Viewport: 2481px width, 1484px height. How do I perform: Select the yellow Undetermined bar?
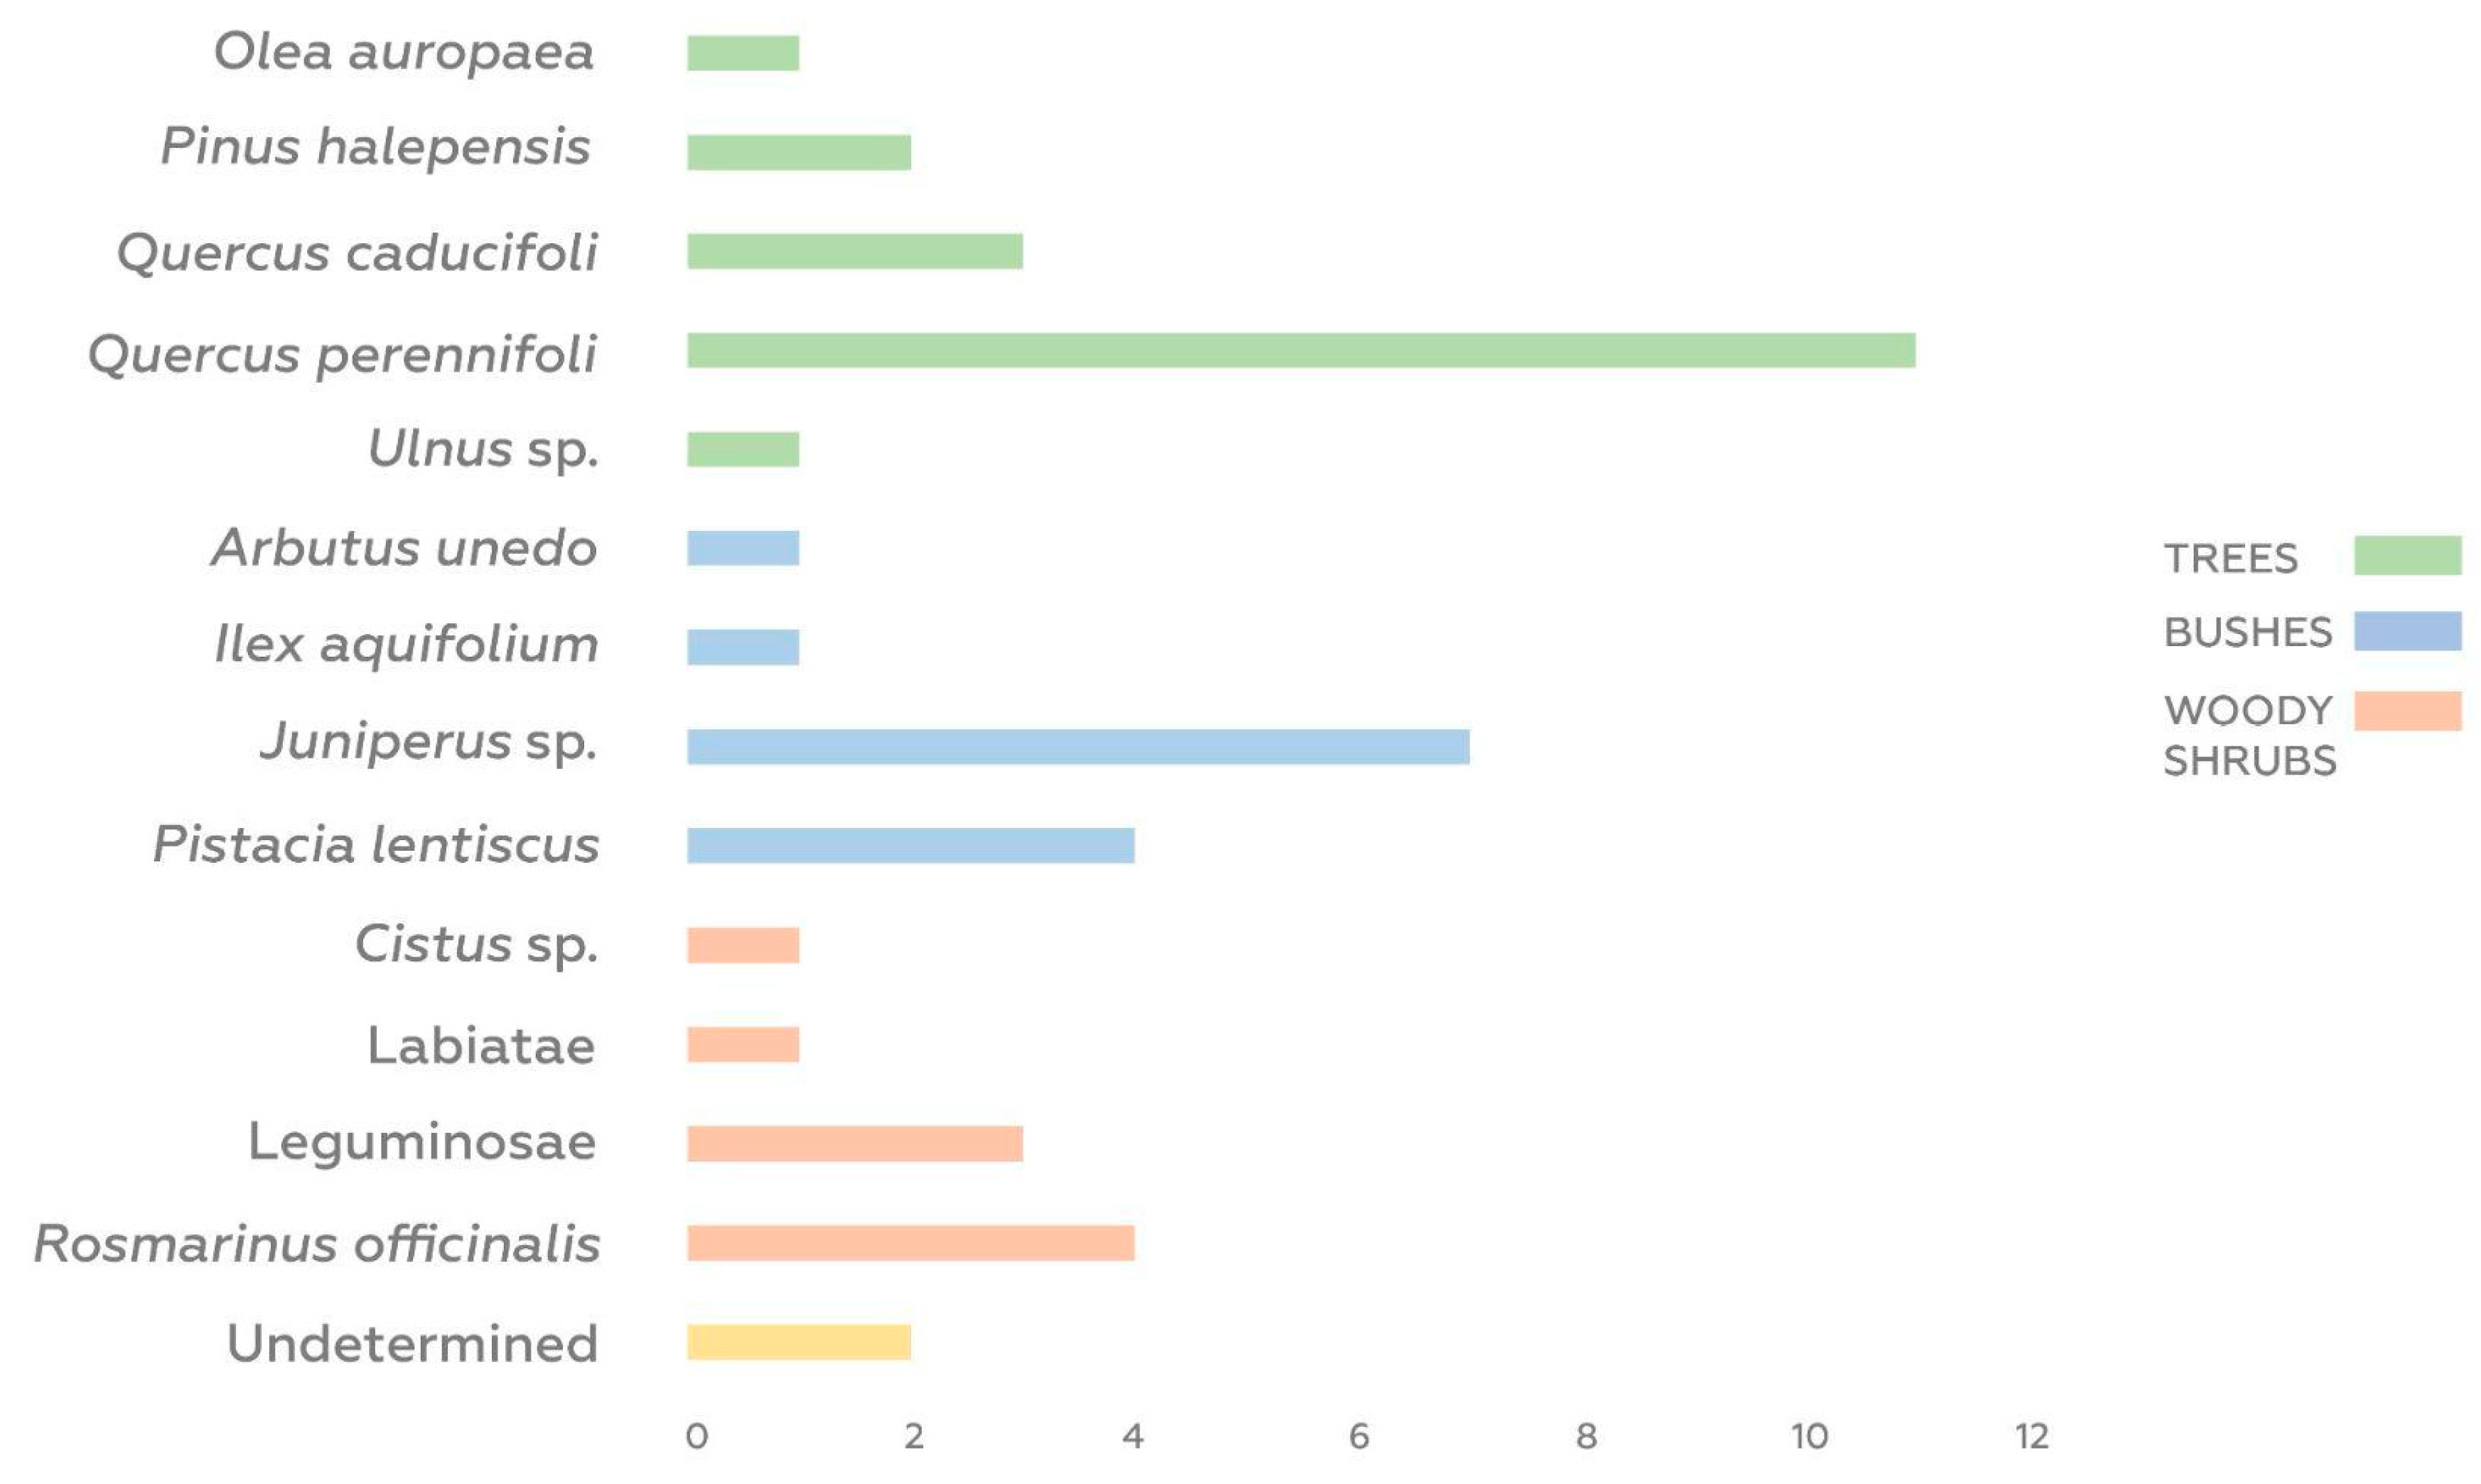coord(798,1342)
